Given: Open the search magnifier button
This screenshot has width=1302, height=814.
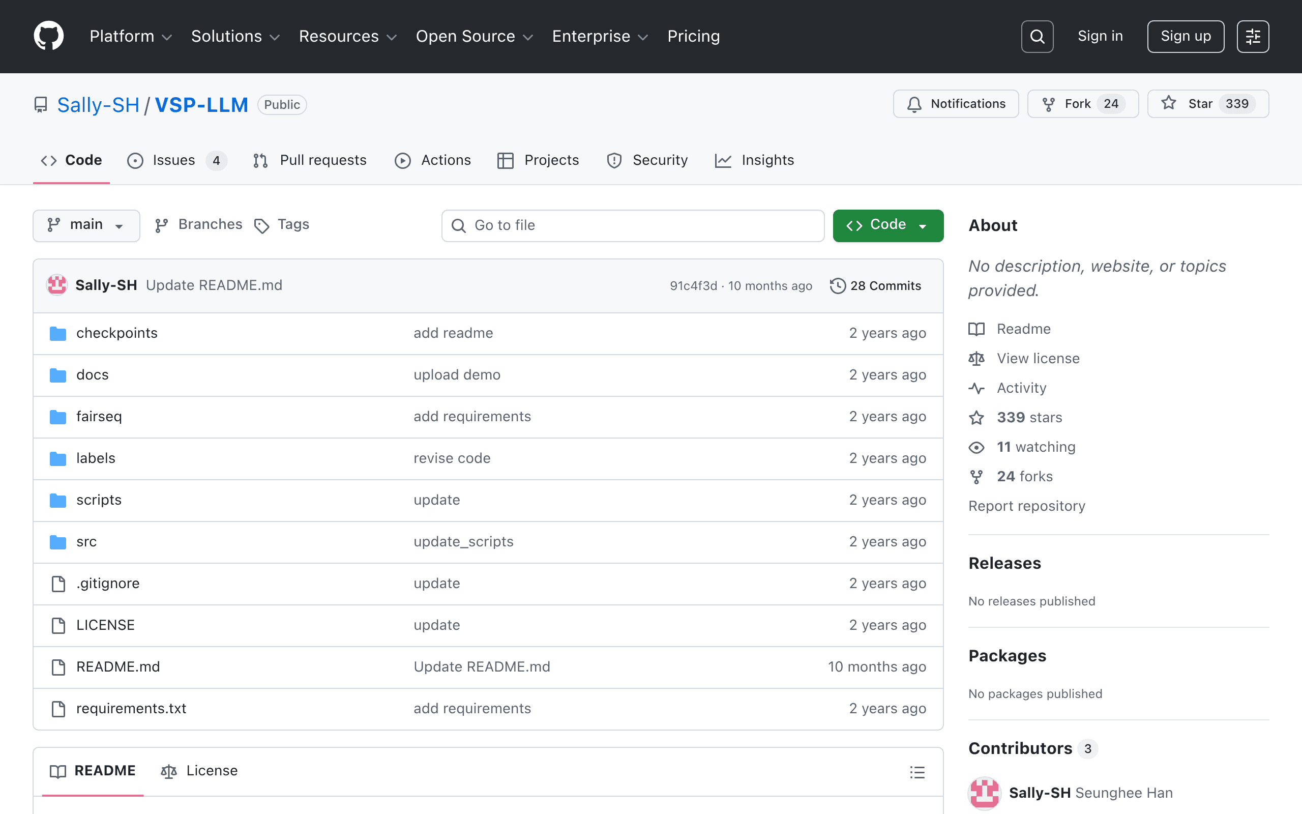Looking at the screenshot, I should click(1037, 36).
